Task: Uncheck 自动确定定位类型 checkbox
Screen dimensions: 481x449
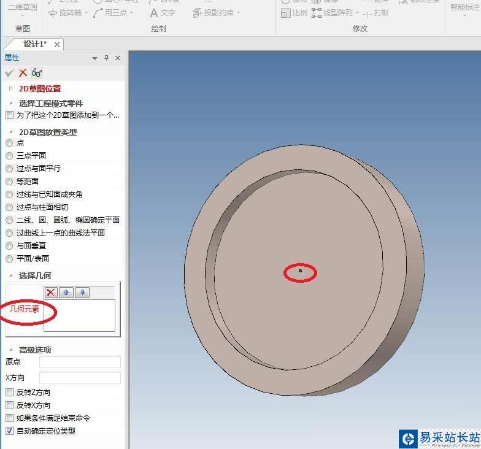Action: pyautogui.click(x=10, y=431)
